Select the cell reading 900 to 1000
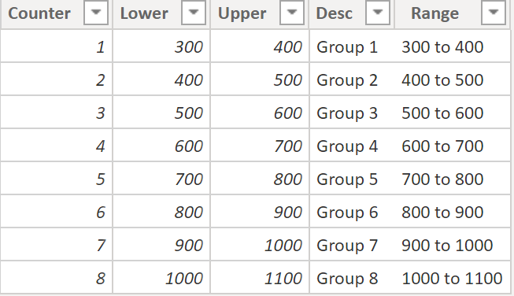514x296 pixels. [453, 245]
